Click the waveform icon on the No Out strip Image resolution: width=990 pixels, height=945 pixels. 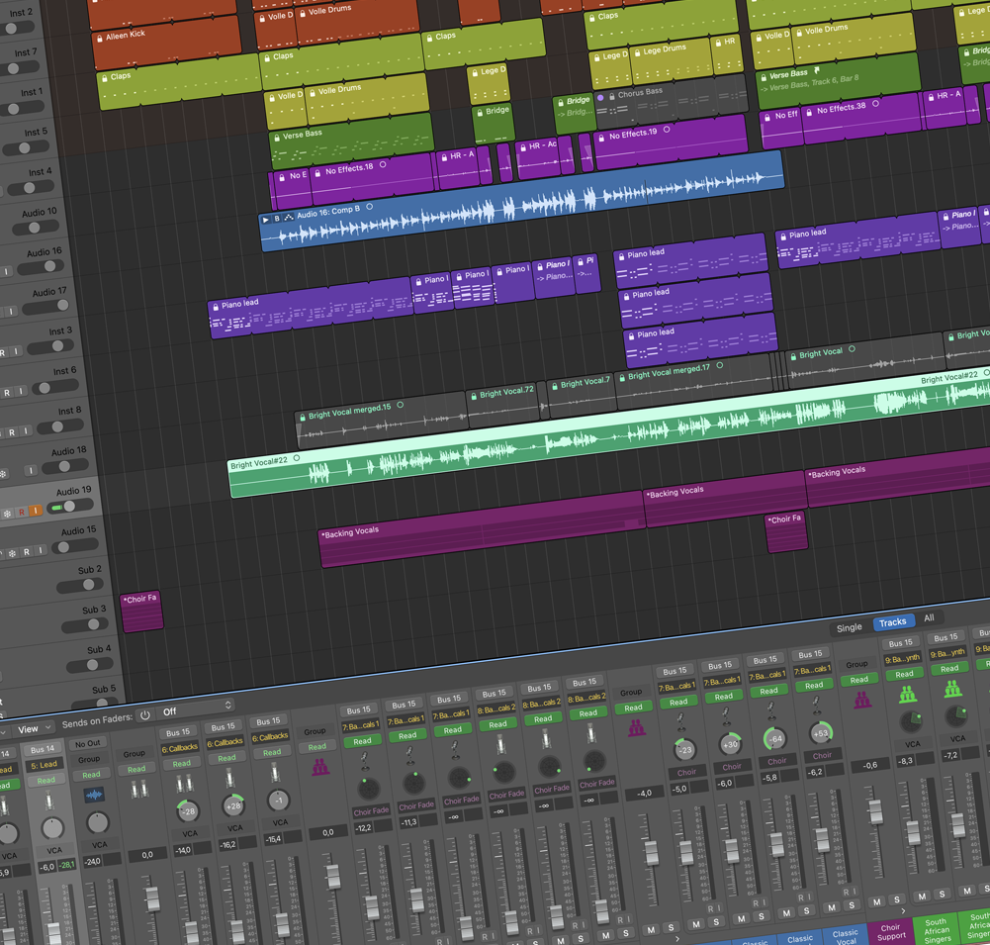click(x=94, y=794)
